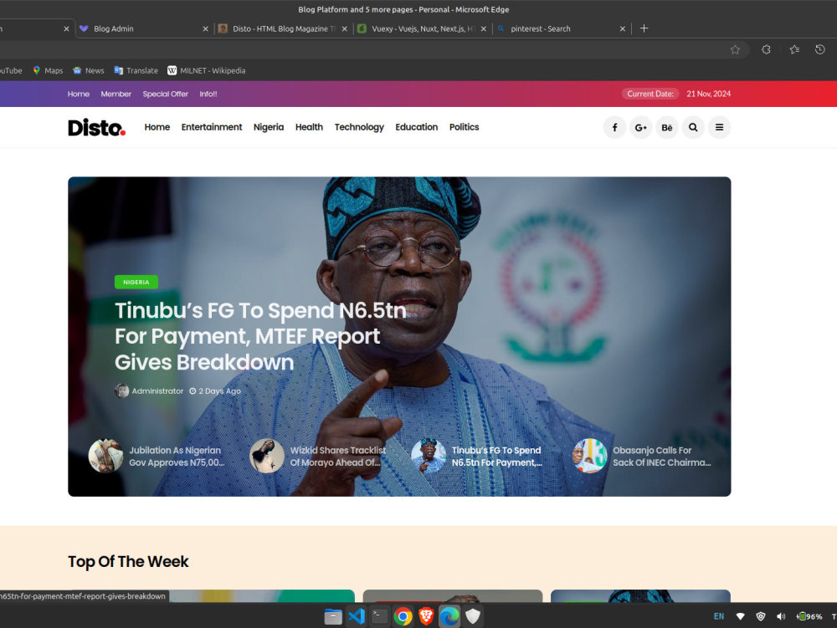
Task: Click the 21 Nov, 2024 date text
Action: coord(708,94)
